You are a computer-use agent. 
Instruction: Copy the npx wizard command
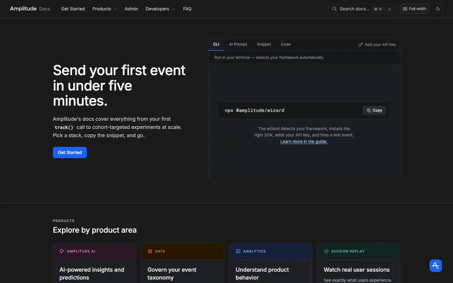374,110
